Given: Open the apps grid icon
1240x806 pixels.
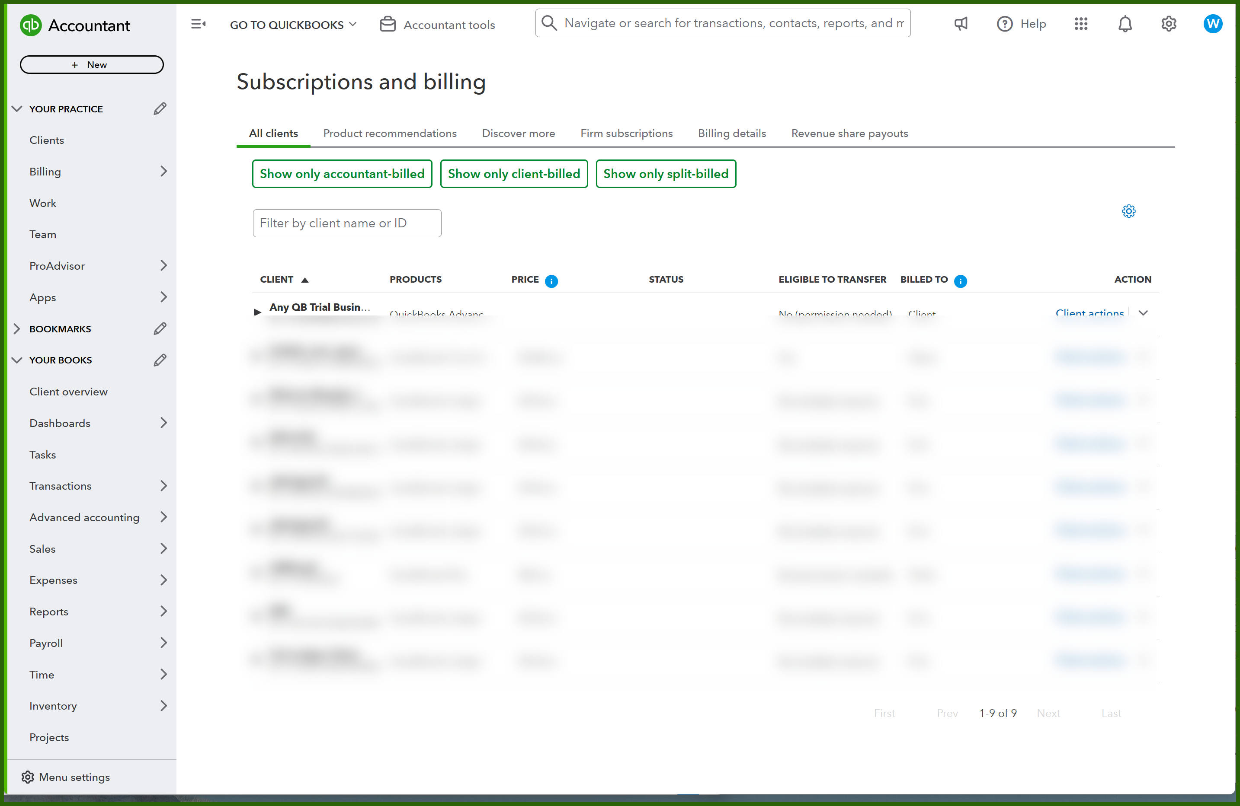Looking at the screenshot, I should click(1080, 23).
